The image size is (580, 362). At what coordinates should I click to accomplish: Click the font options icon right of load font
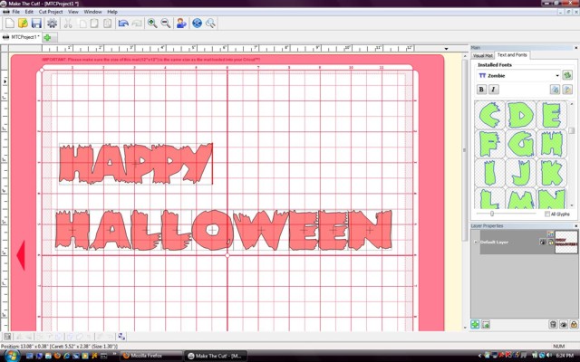pos(567,89)
